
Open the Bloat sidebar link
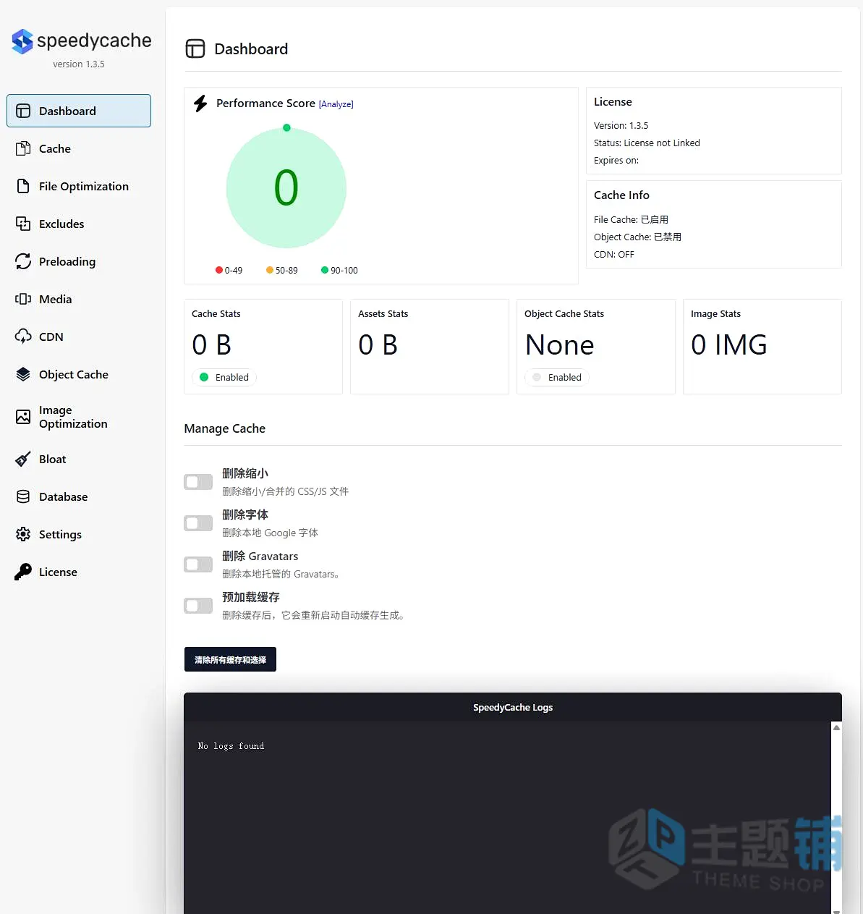click(79, 459)
